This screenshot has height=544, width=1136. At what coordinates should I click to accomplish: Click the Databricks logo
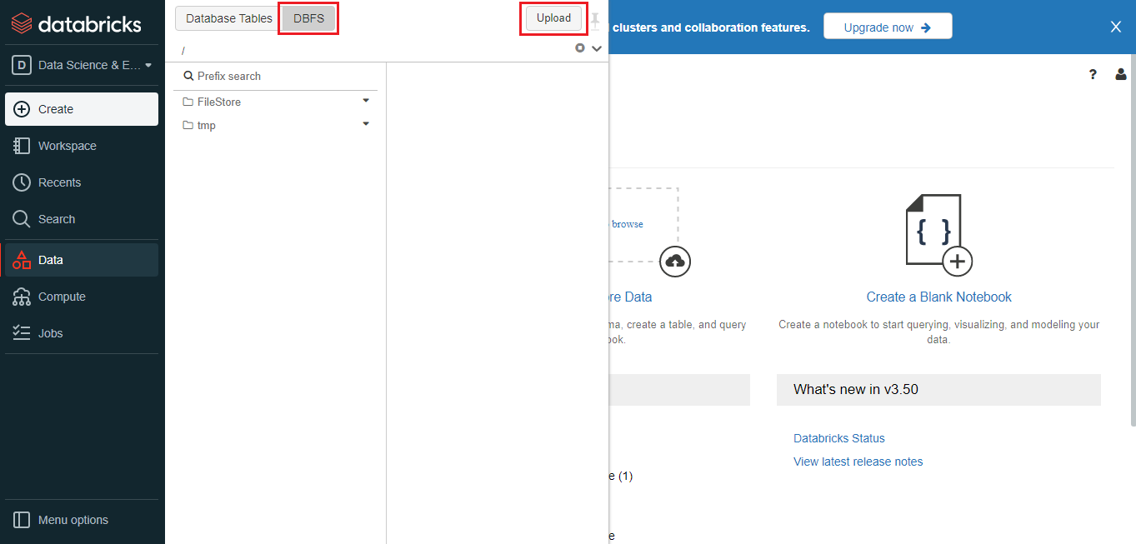pyautogui.click(x=77, y=23)
